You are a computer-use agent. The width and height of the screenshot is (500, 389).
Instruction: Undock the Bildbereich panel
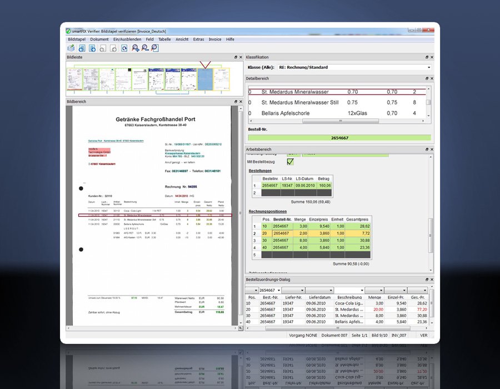tap(236, 101)
